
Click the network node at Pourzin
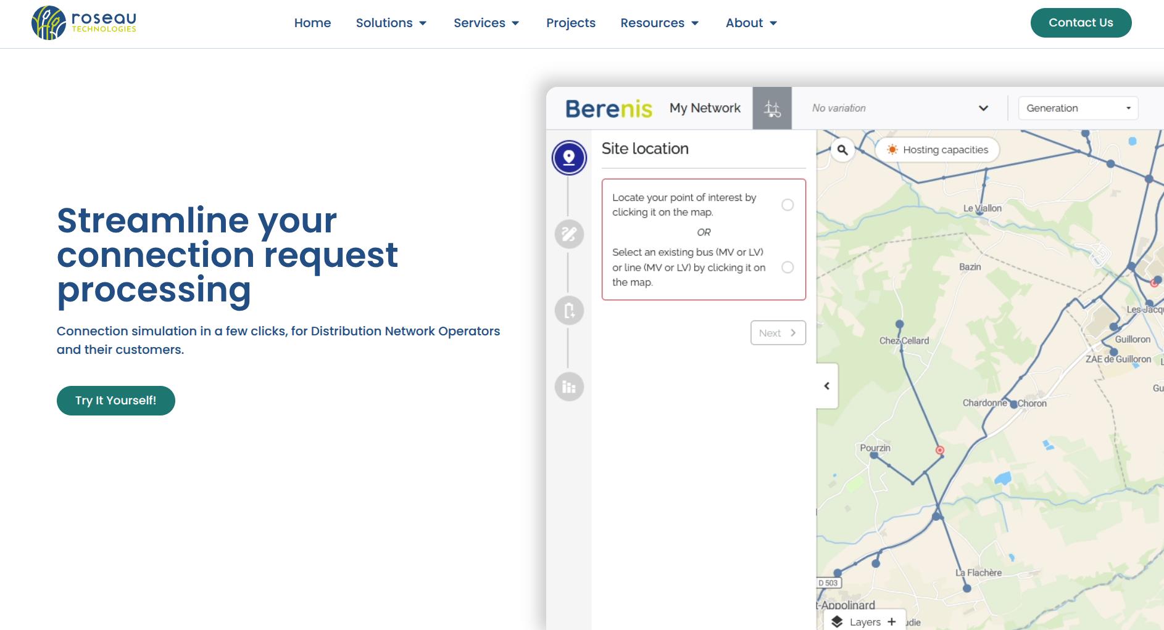click(x=874, y=456)
